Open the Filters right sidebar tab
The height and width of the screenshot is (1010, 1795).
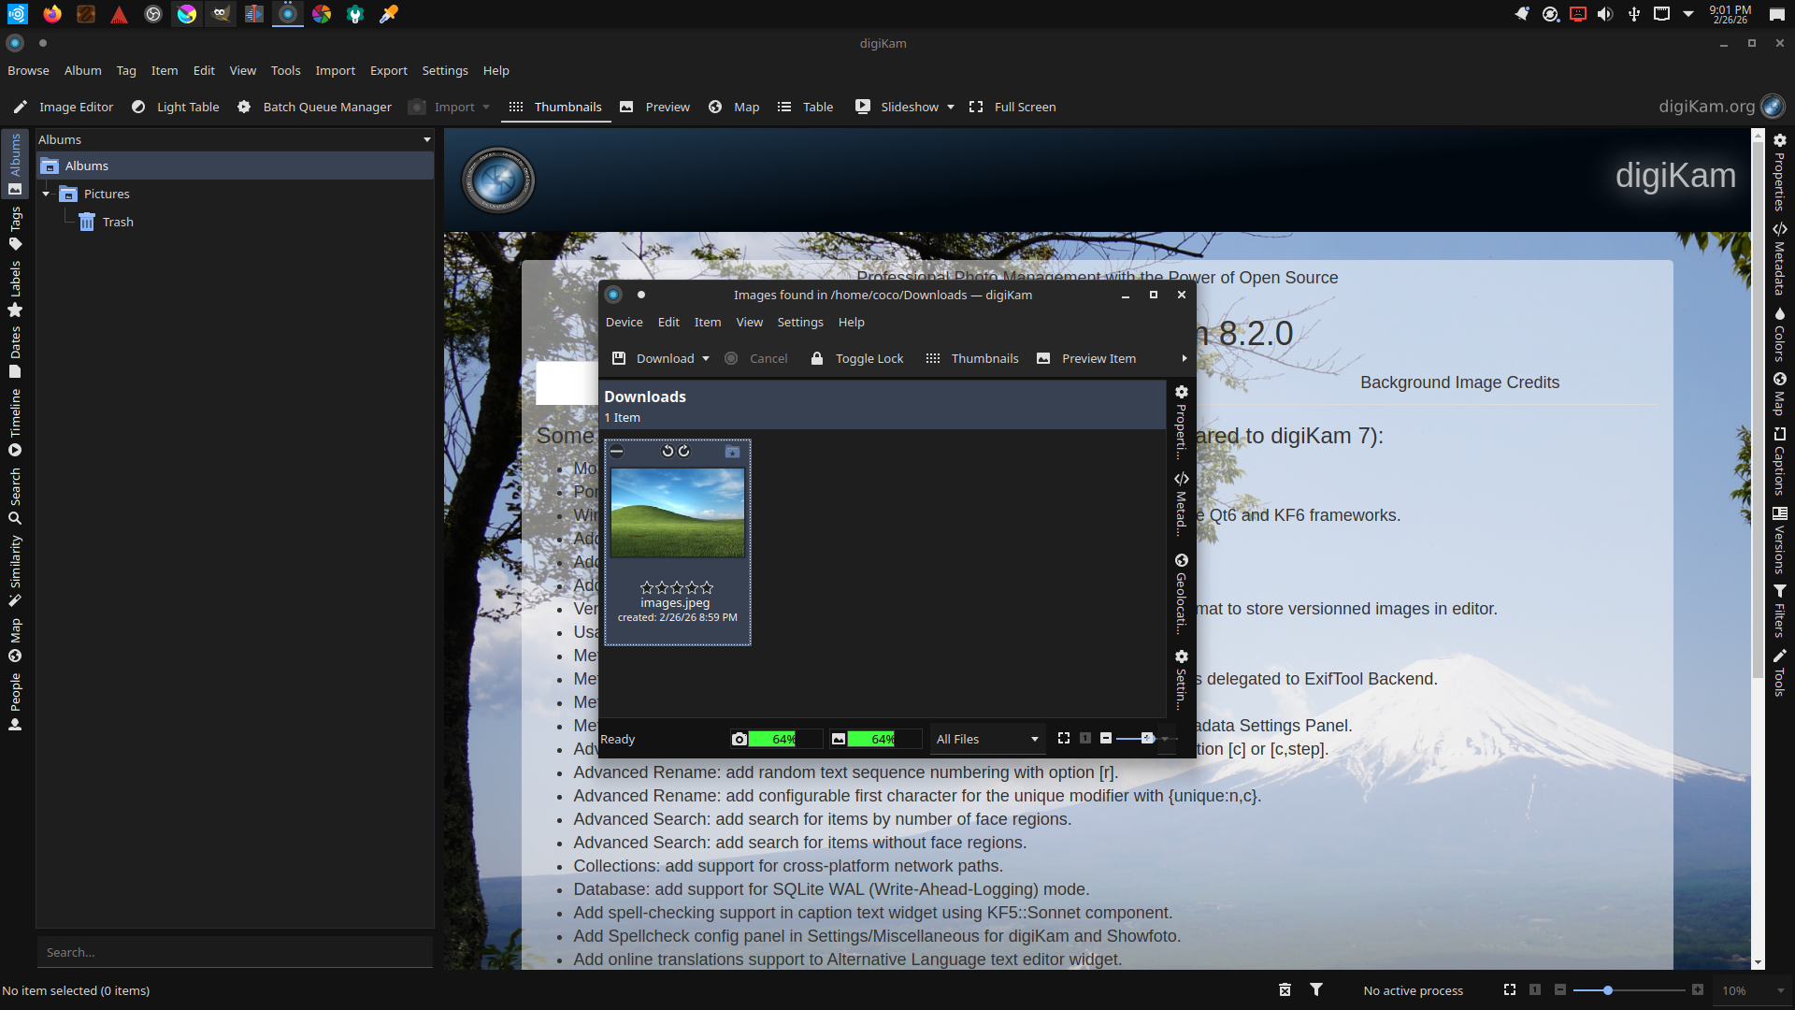tap(1779, 611)
